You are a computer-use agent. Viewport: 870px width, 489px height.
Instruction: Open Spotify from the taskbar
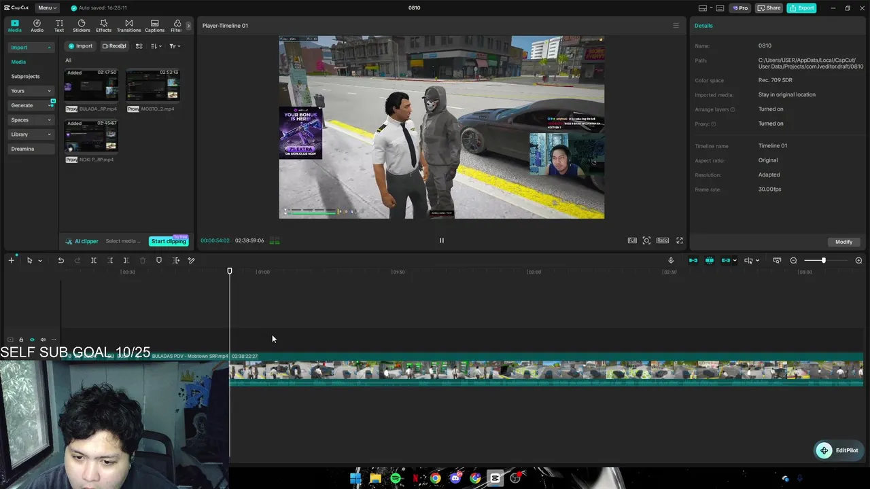[x=396, y=478]
